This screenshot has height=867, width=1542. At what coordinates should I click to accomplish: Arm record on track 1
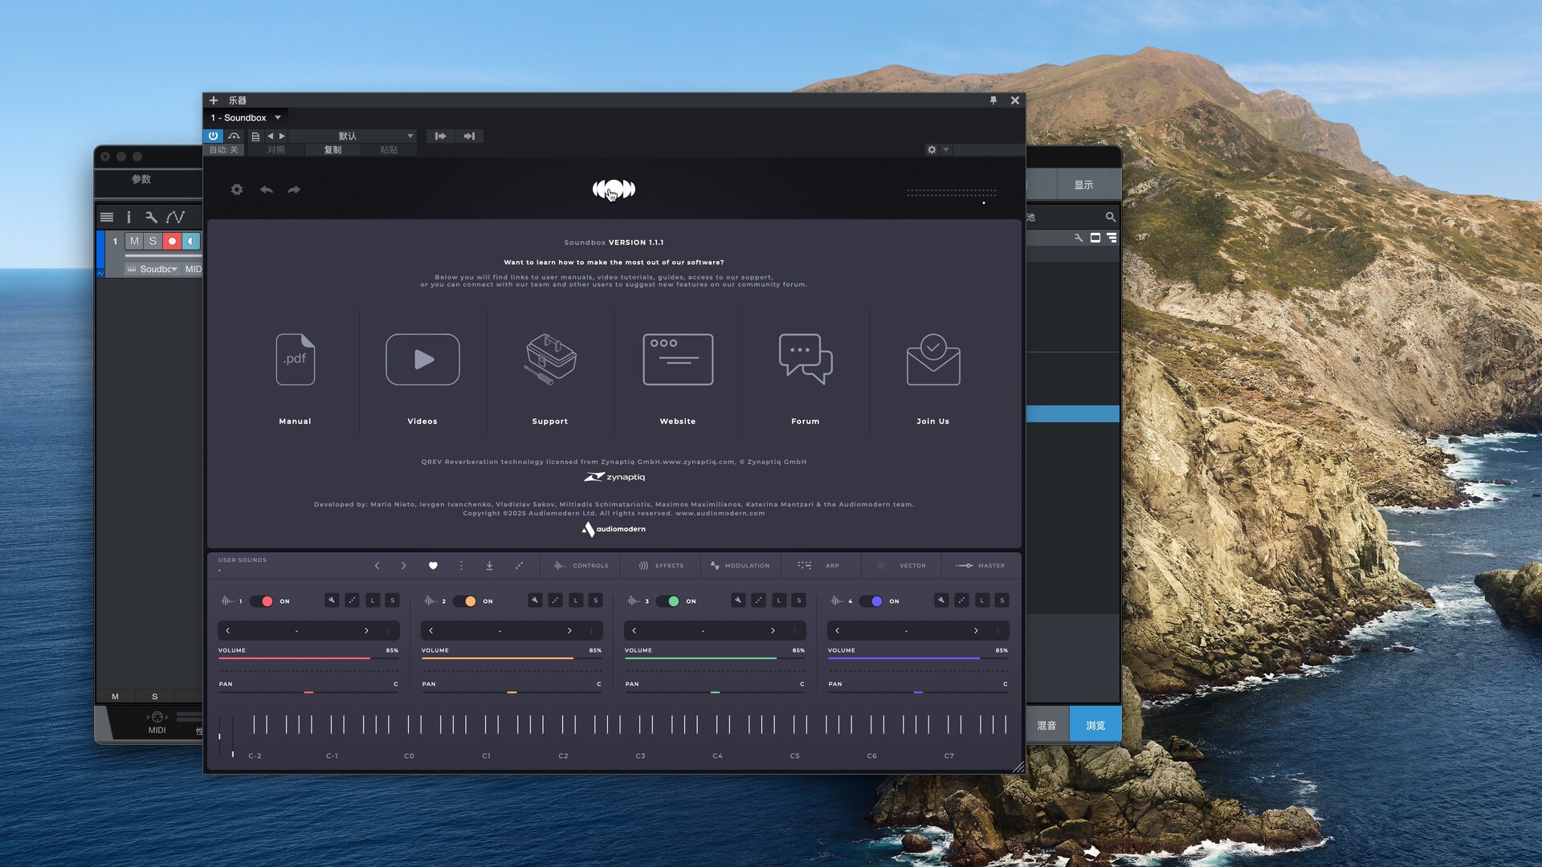[x=172, y=241]
